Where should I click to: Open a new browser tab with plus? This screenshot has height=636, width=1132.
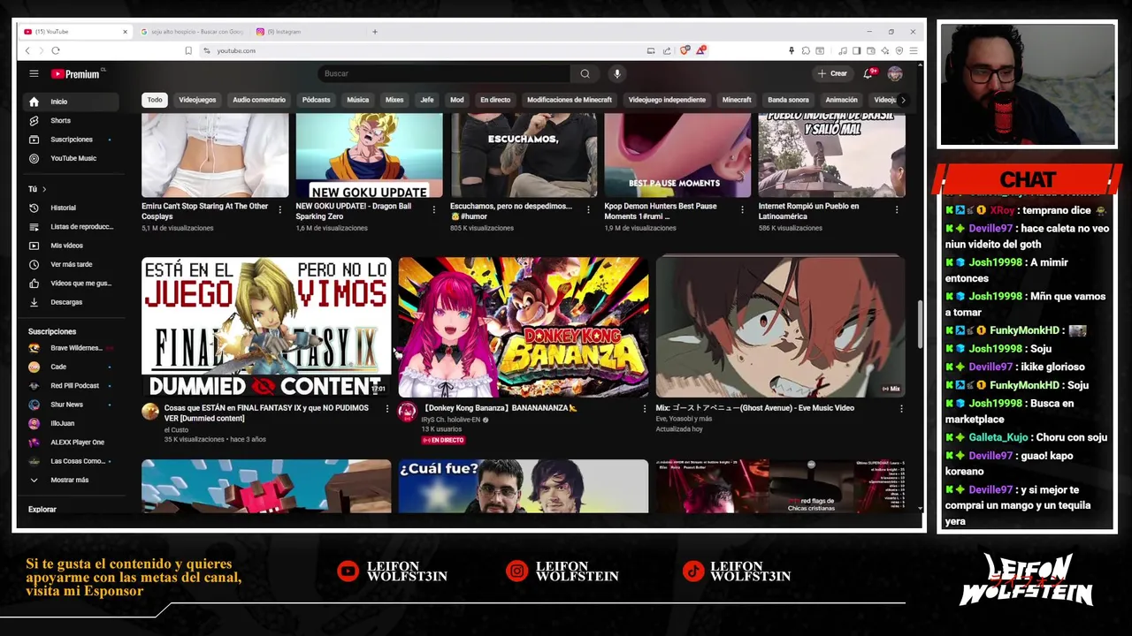[x=375, y=32]
